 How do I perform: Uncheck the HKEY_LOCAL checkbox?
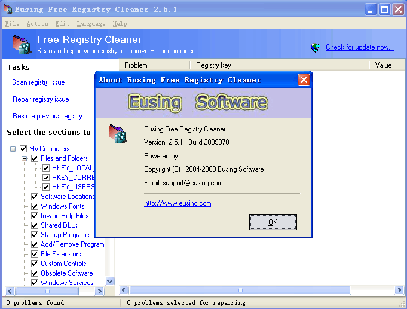[x=46, y=168]
